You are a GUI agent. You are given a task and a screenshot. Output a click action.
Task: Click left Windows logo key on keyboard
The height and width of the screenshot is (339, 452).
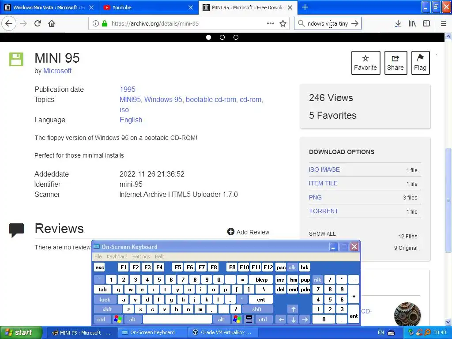click(x=117, y=320)
